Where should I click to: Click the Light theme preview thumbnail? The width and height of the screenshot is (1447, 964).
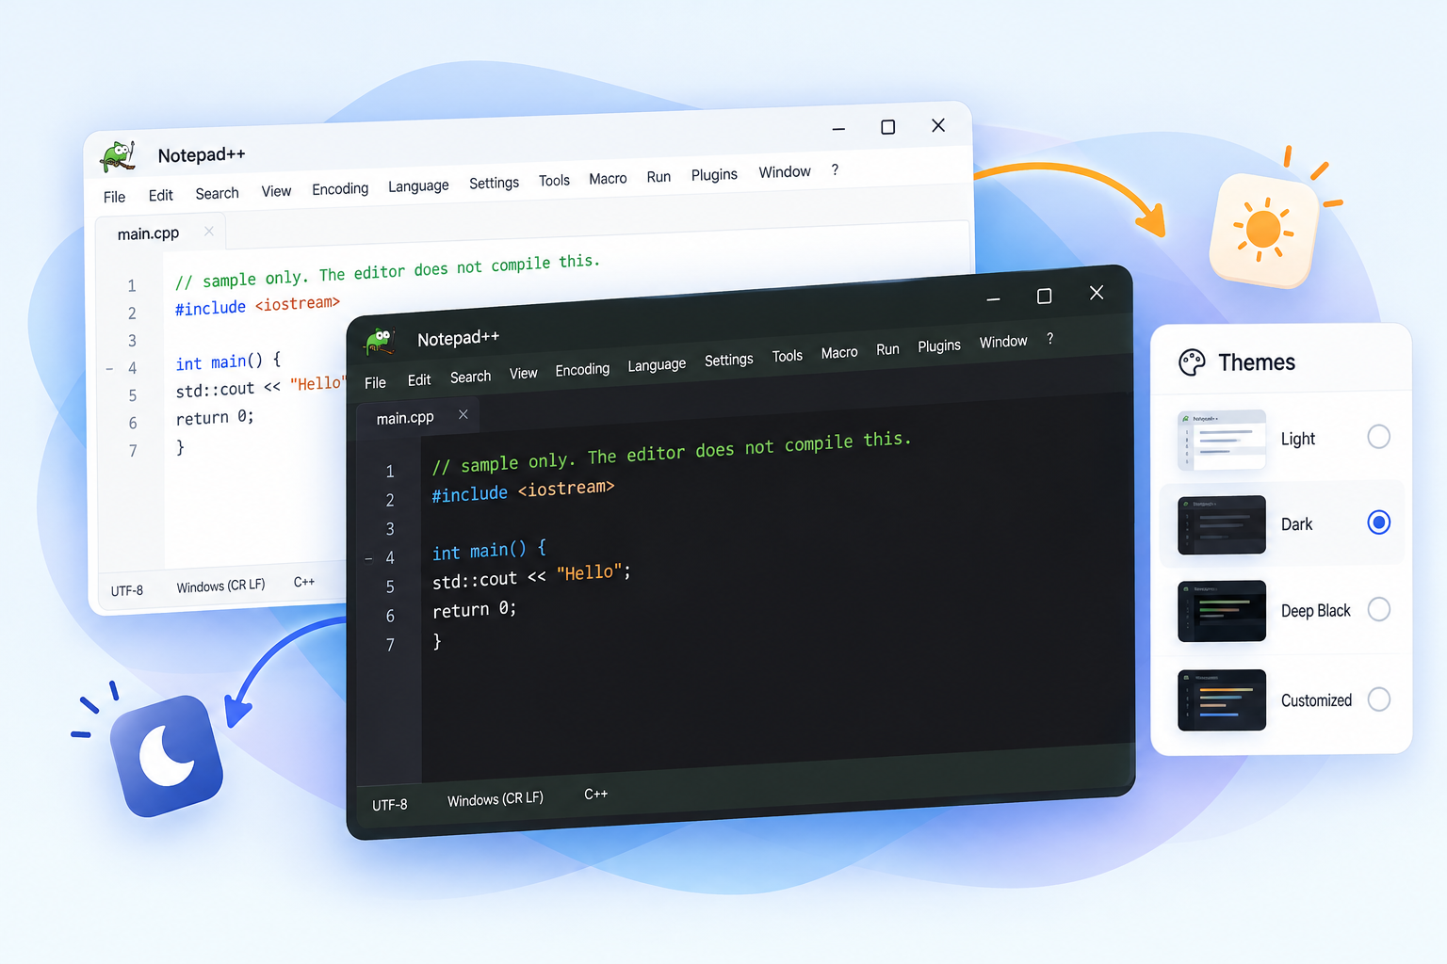tap(1222, 440)
